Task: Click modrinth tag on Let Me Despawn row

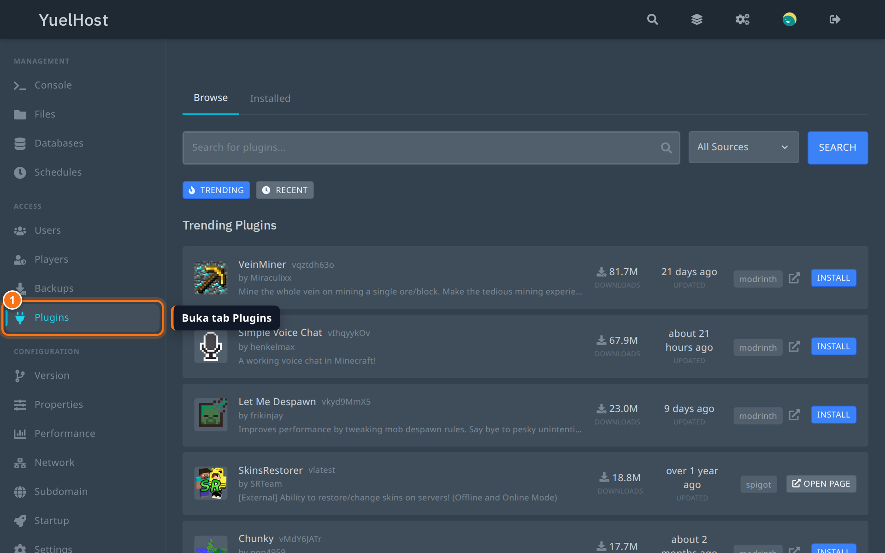Action: tap(758, 416)
